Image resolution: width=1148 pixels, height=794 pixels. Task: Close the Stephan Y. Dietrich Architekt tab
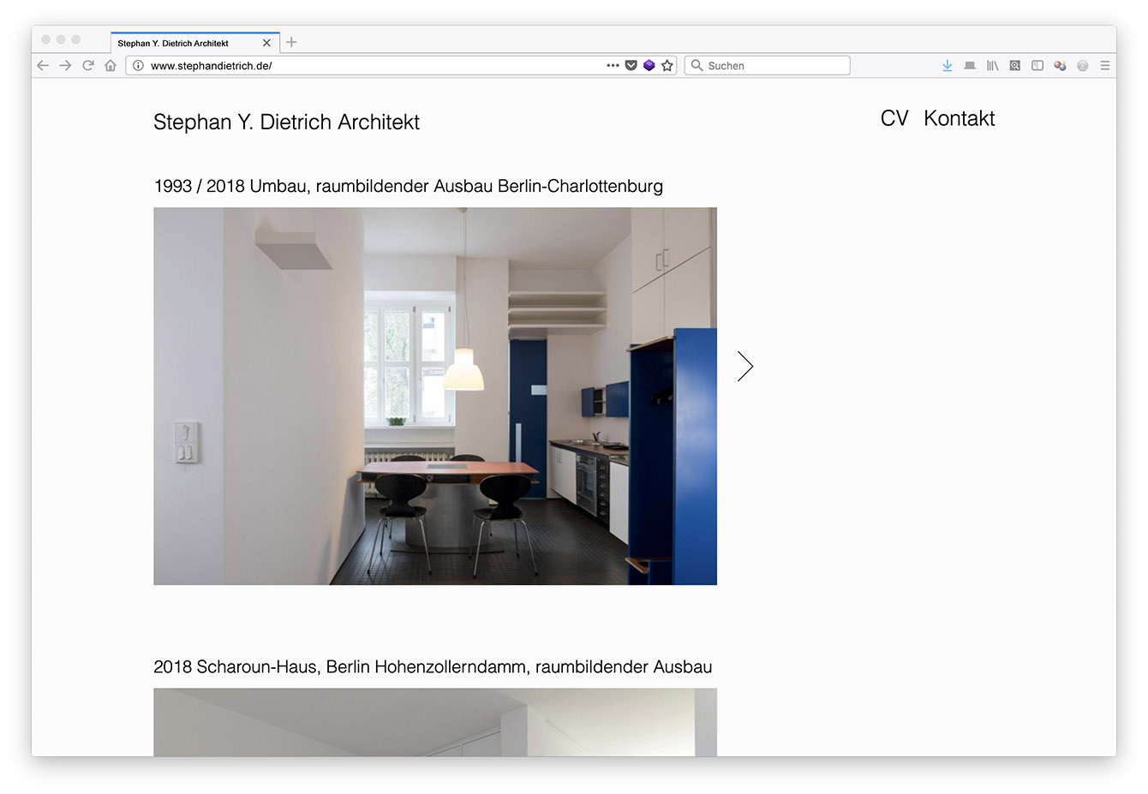(266, 43)
